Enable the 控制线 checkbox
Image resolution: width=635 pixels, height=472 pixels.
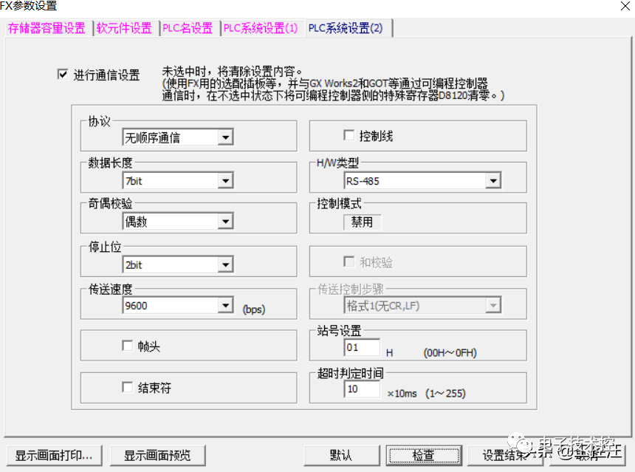point(351,135)
